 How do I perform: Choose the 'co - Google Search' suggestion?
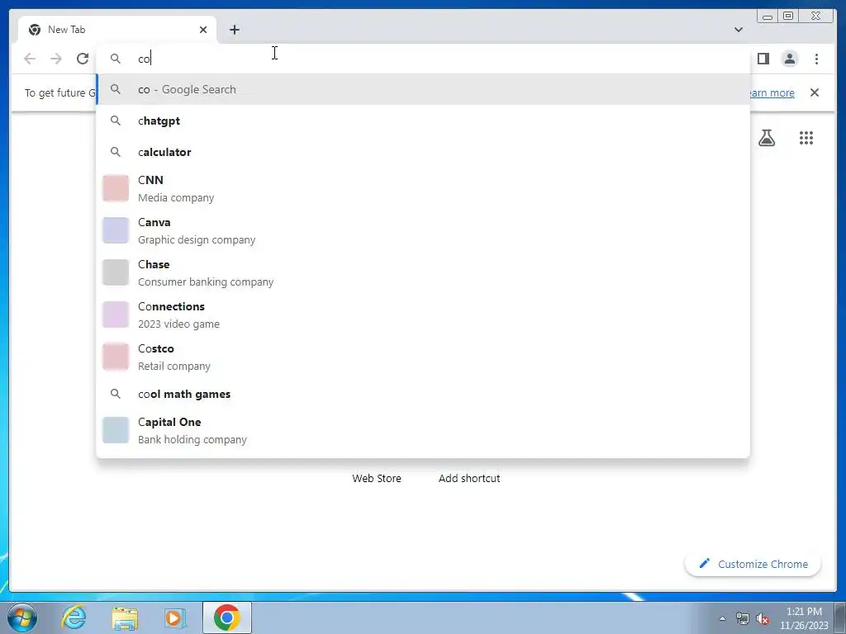click(x=423, y=89)
